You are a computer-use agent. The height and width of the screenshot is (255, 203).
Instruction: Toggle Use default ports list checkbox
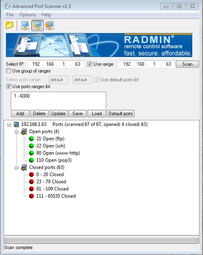pyautogui.click(x=97, y=80)
